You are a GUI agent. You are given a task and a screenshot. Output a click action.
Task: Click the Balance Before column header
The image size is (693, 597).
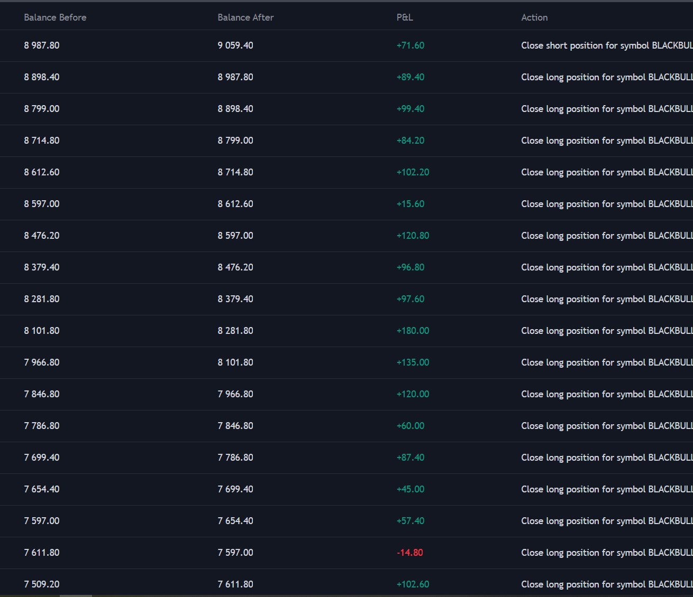click(x=55, y=17)
